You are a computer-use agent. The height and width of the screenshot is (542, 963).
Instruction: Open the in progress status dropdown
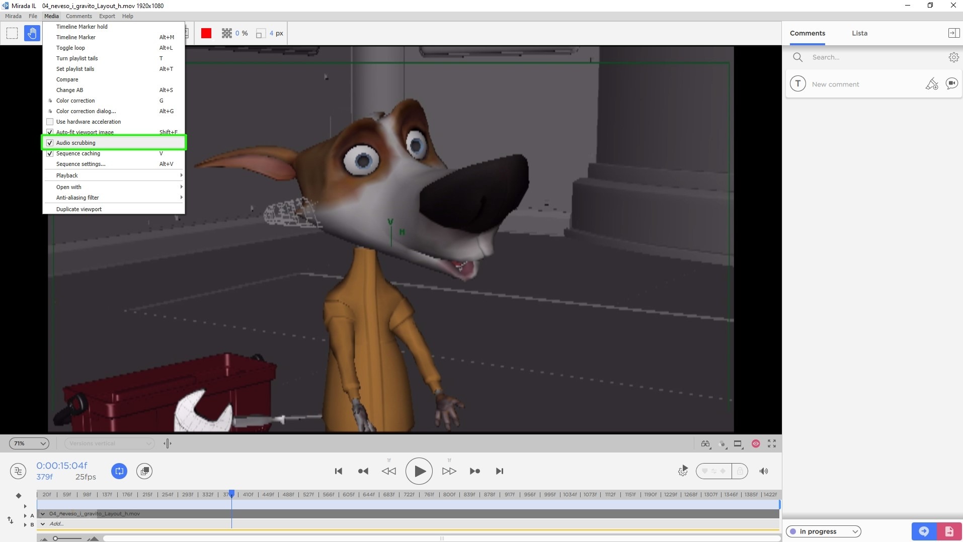click(x=823, y=531)
